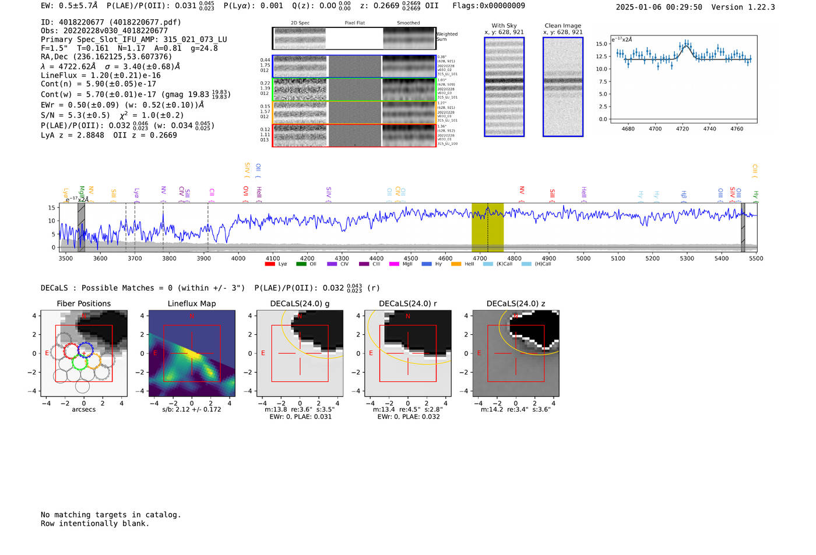Viewport: 816px width, 555px height.
Task: Click the dashed vertical line near 3780 Å
Action: click(163, 228)
